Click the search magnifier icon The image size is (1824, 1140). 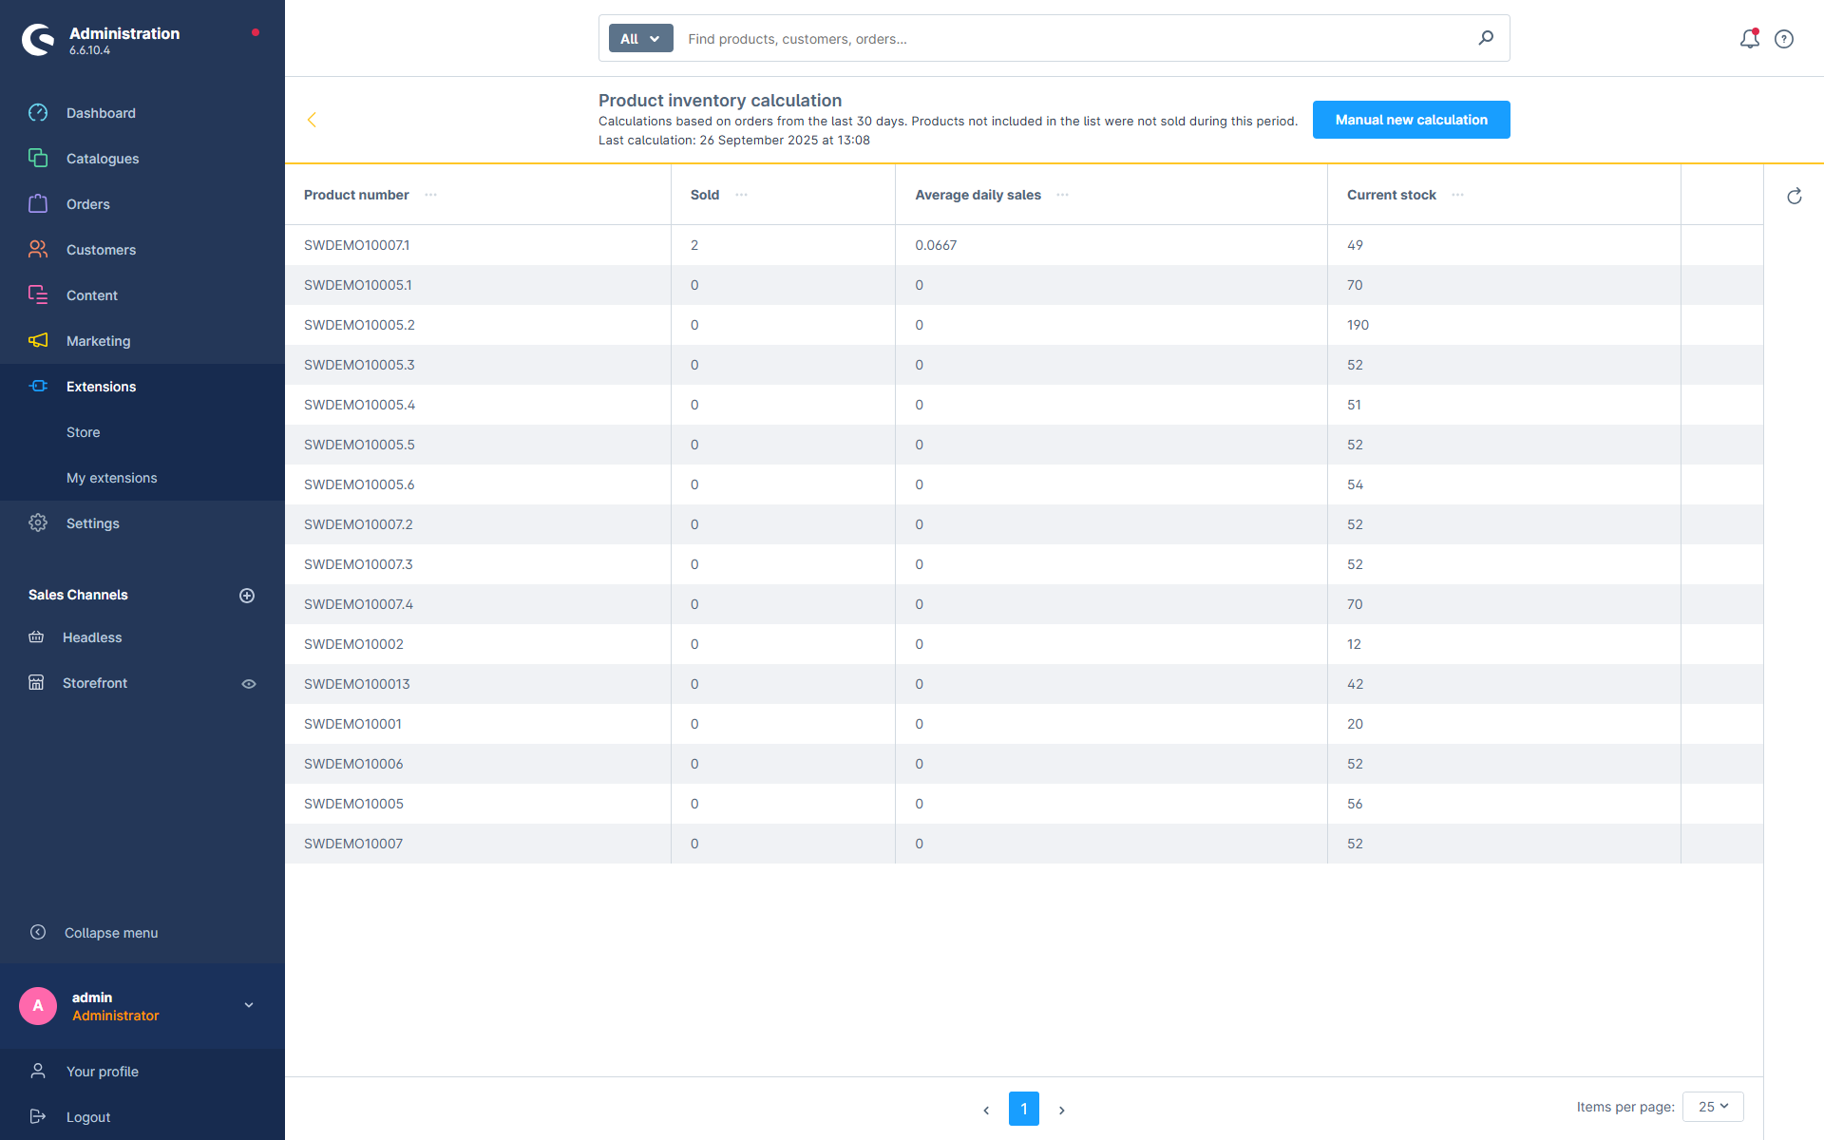pos(1486,38)
